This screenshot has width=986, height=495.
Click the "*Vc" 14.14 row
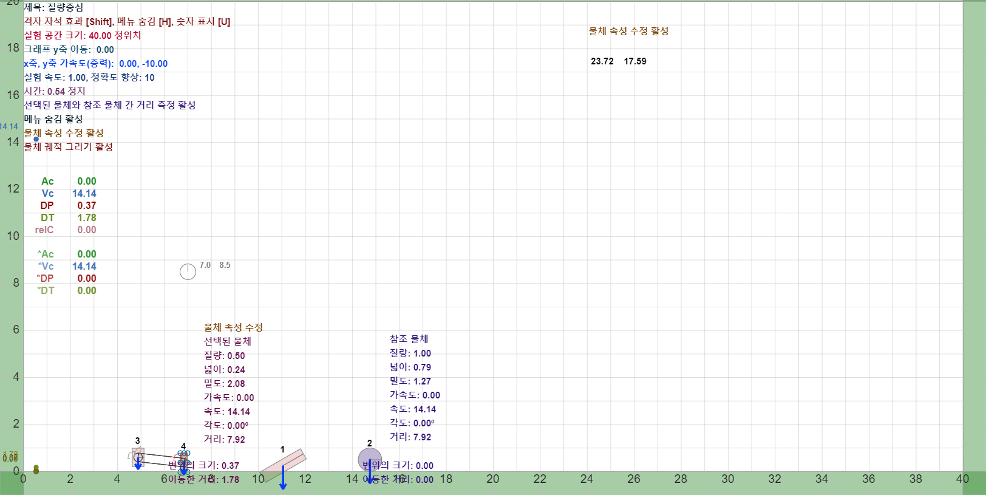[67, 266]
